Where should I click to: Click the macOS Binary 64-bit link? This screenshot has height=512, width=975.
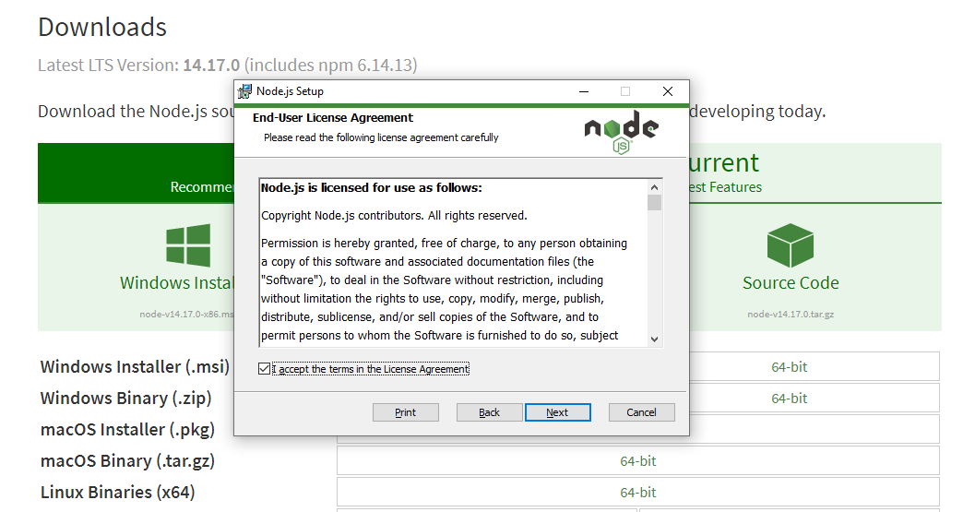[638, 461]
